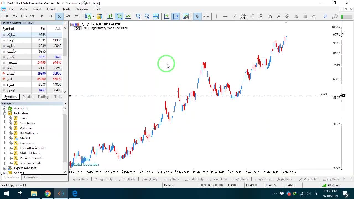Expand the Expert Advisors tree node
354x199 pixels.
point(5,168)
